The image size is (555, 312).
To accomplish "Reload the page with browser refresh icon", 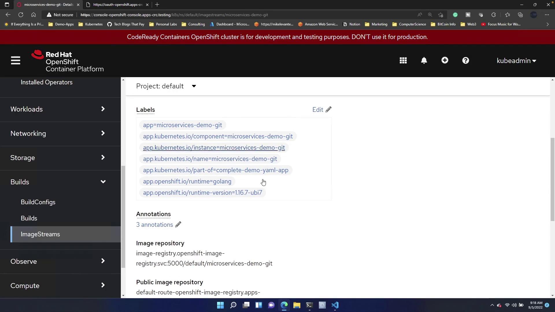I will coord(21,15).
